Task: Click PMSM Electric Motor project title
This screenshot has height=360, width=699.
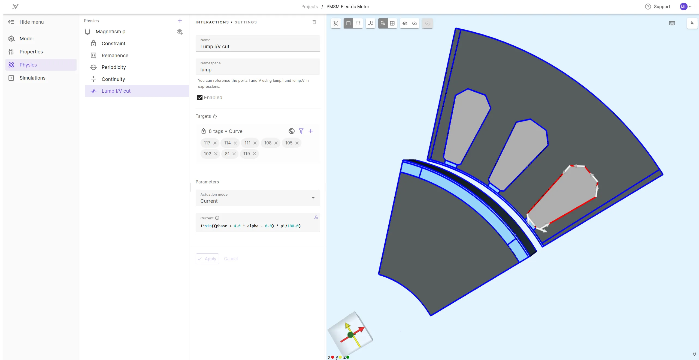Action: (348, 7)
